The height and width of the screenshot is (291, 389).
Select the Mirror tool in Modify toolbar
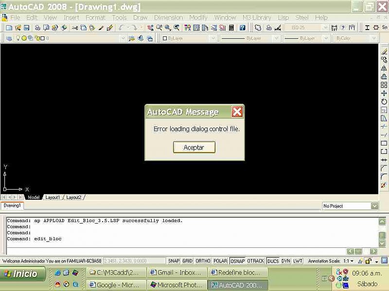(384, 68)
